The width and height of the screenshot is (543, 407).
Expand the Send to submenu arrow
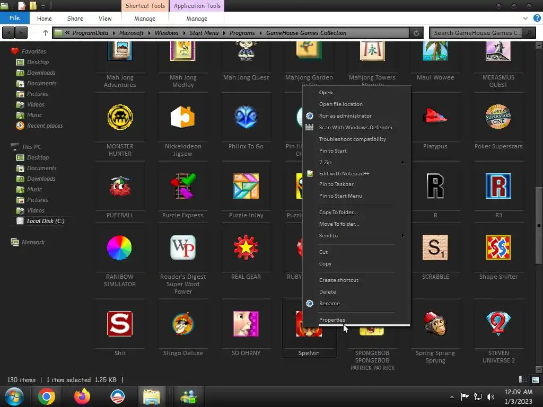pos(402,236)
